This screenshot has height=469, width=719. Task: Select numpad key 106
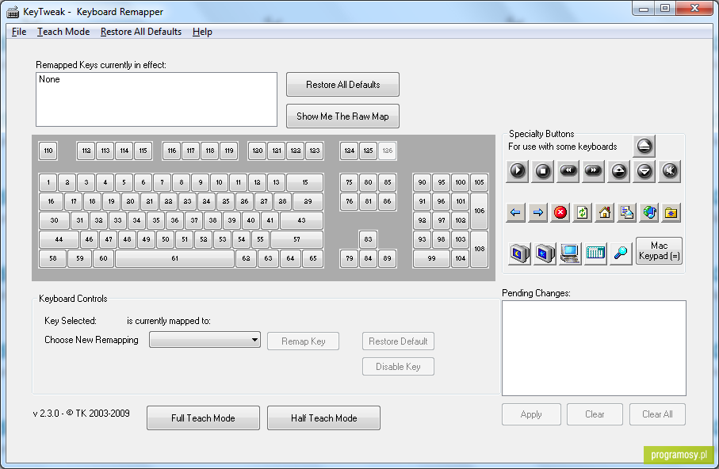coord(479,211)
